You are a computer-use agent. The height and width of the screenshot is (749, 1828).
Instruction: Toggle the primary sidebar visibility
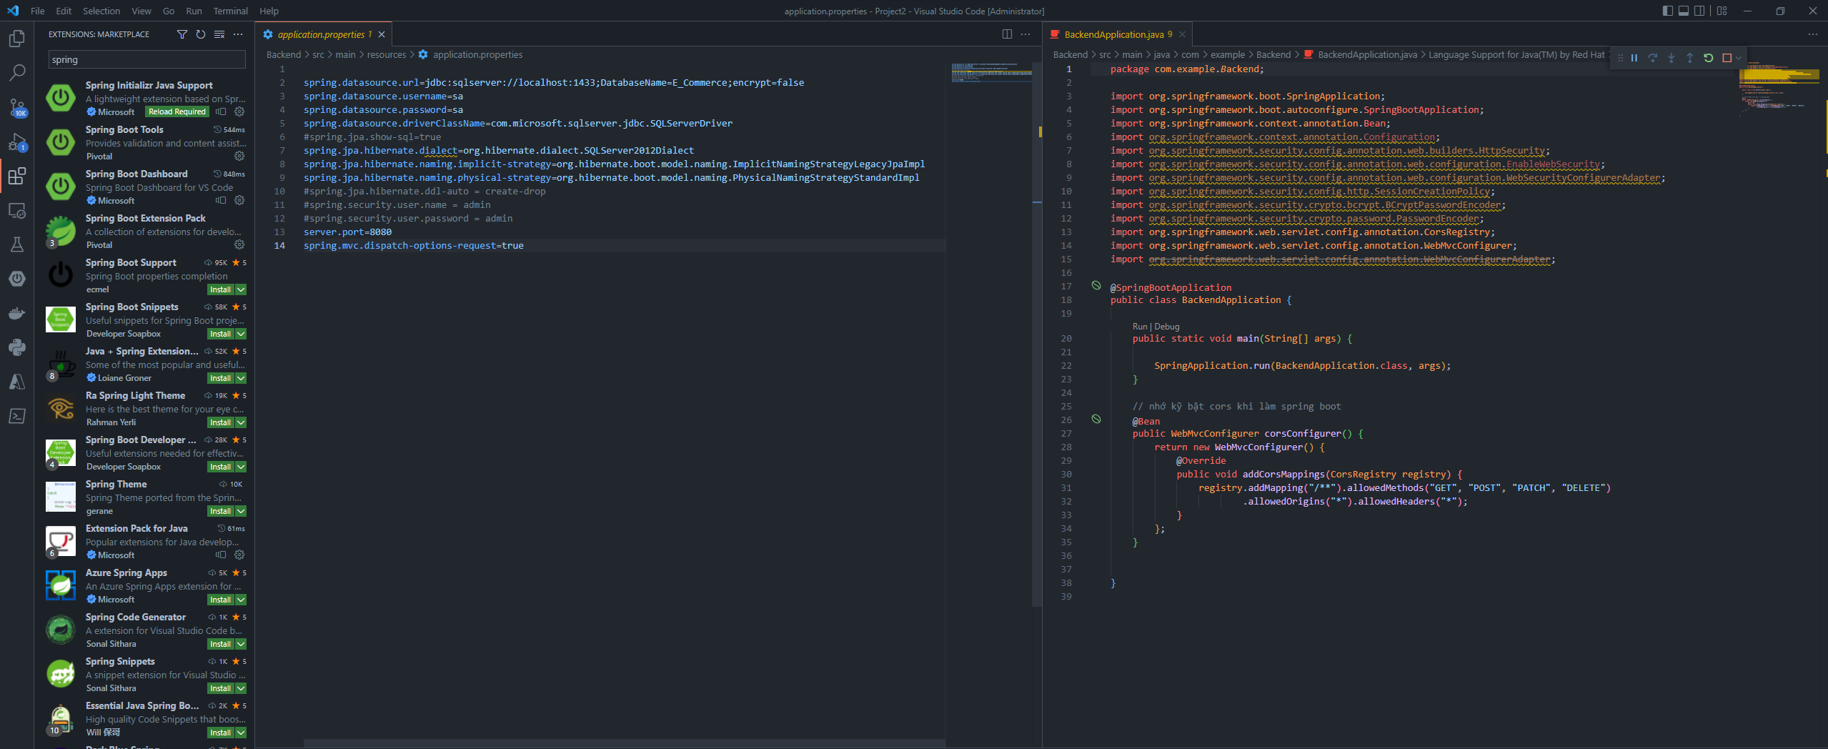point(1666,11)
